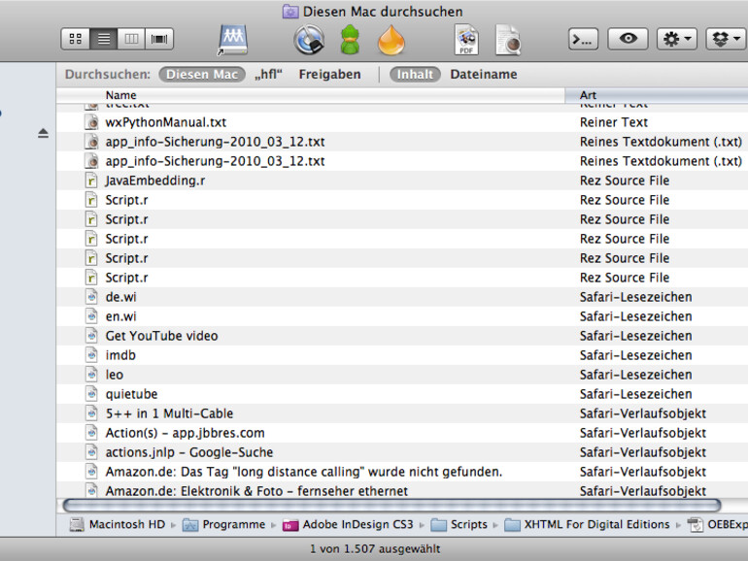Click the blue network folder toolbar icon
Image resolution: width=748 pixels, height=561 pixels.
point(232,39)
